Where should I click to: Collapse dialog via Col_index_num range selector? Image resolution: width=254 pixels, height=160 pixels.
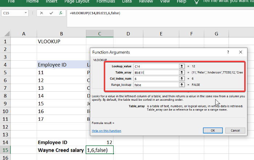181,79
